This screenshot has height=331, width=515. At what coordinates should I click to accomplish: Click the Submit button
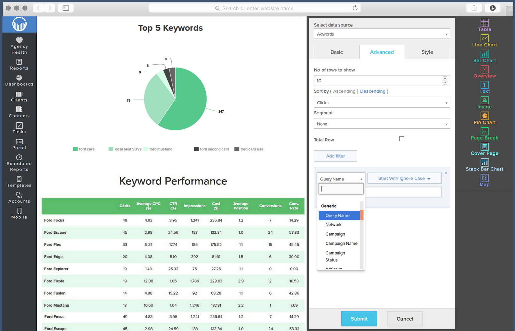(x=359, y=319)
